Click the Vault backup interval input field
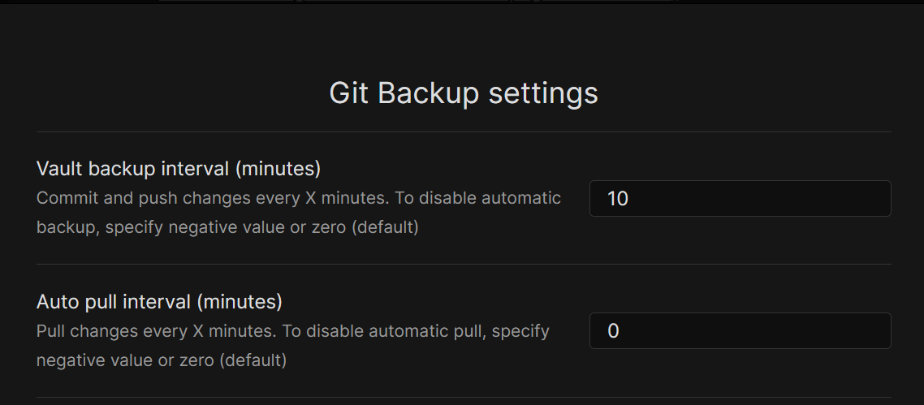The width and height of the screenshot is (924, 405). point(740,198)
